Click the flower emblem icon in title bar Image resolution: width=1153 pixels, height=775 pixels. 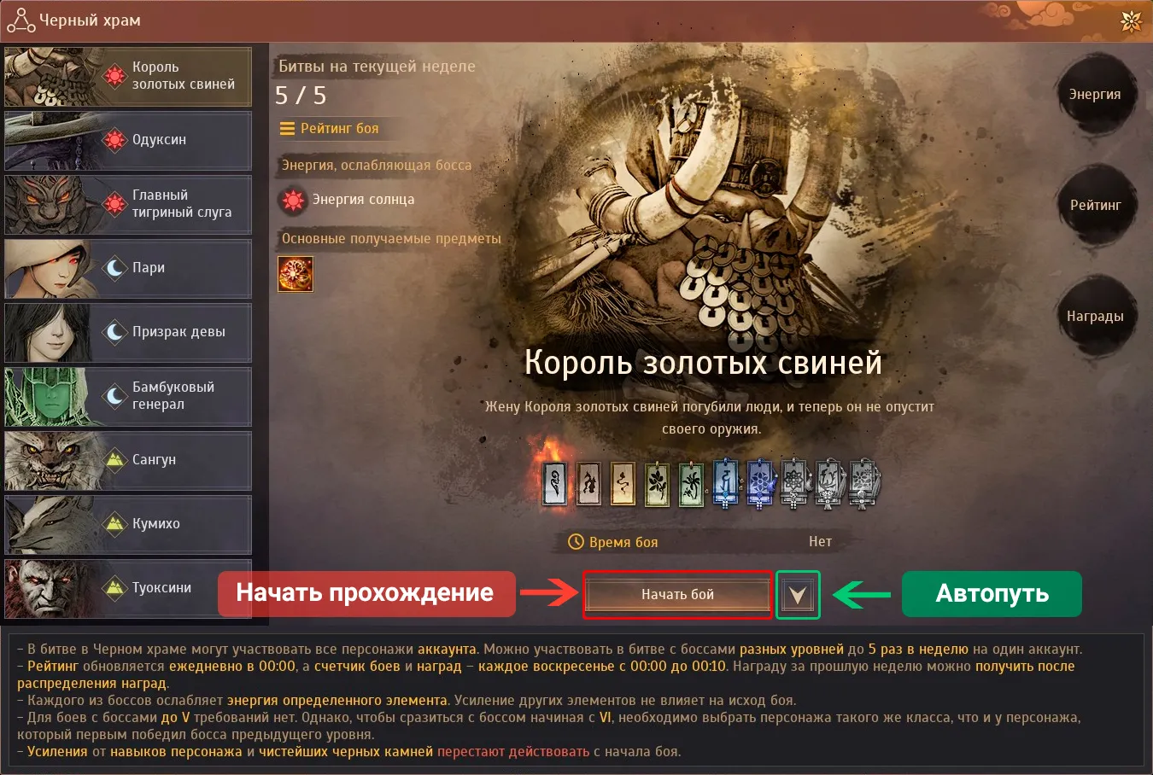tap(1131, 20)
